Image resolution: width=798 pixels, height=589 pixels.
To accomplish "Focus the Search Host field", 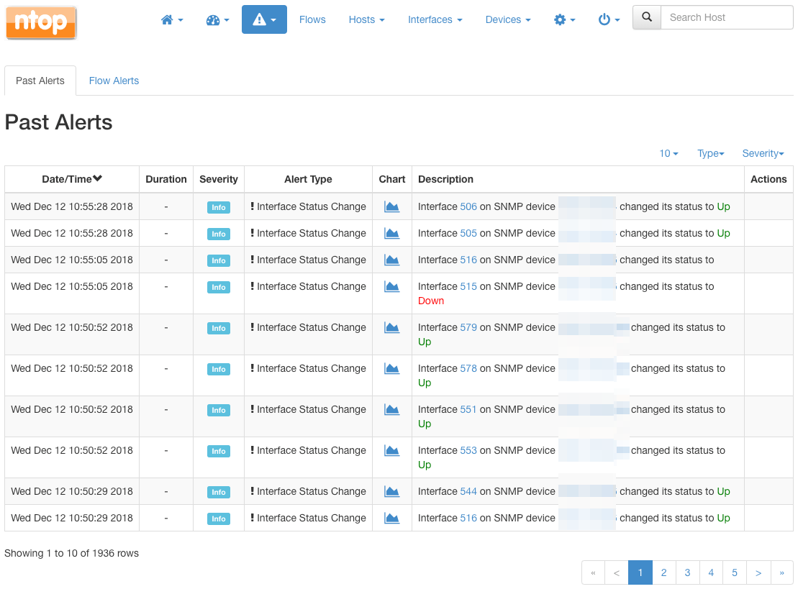I will tap(727, 17).
